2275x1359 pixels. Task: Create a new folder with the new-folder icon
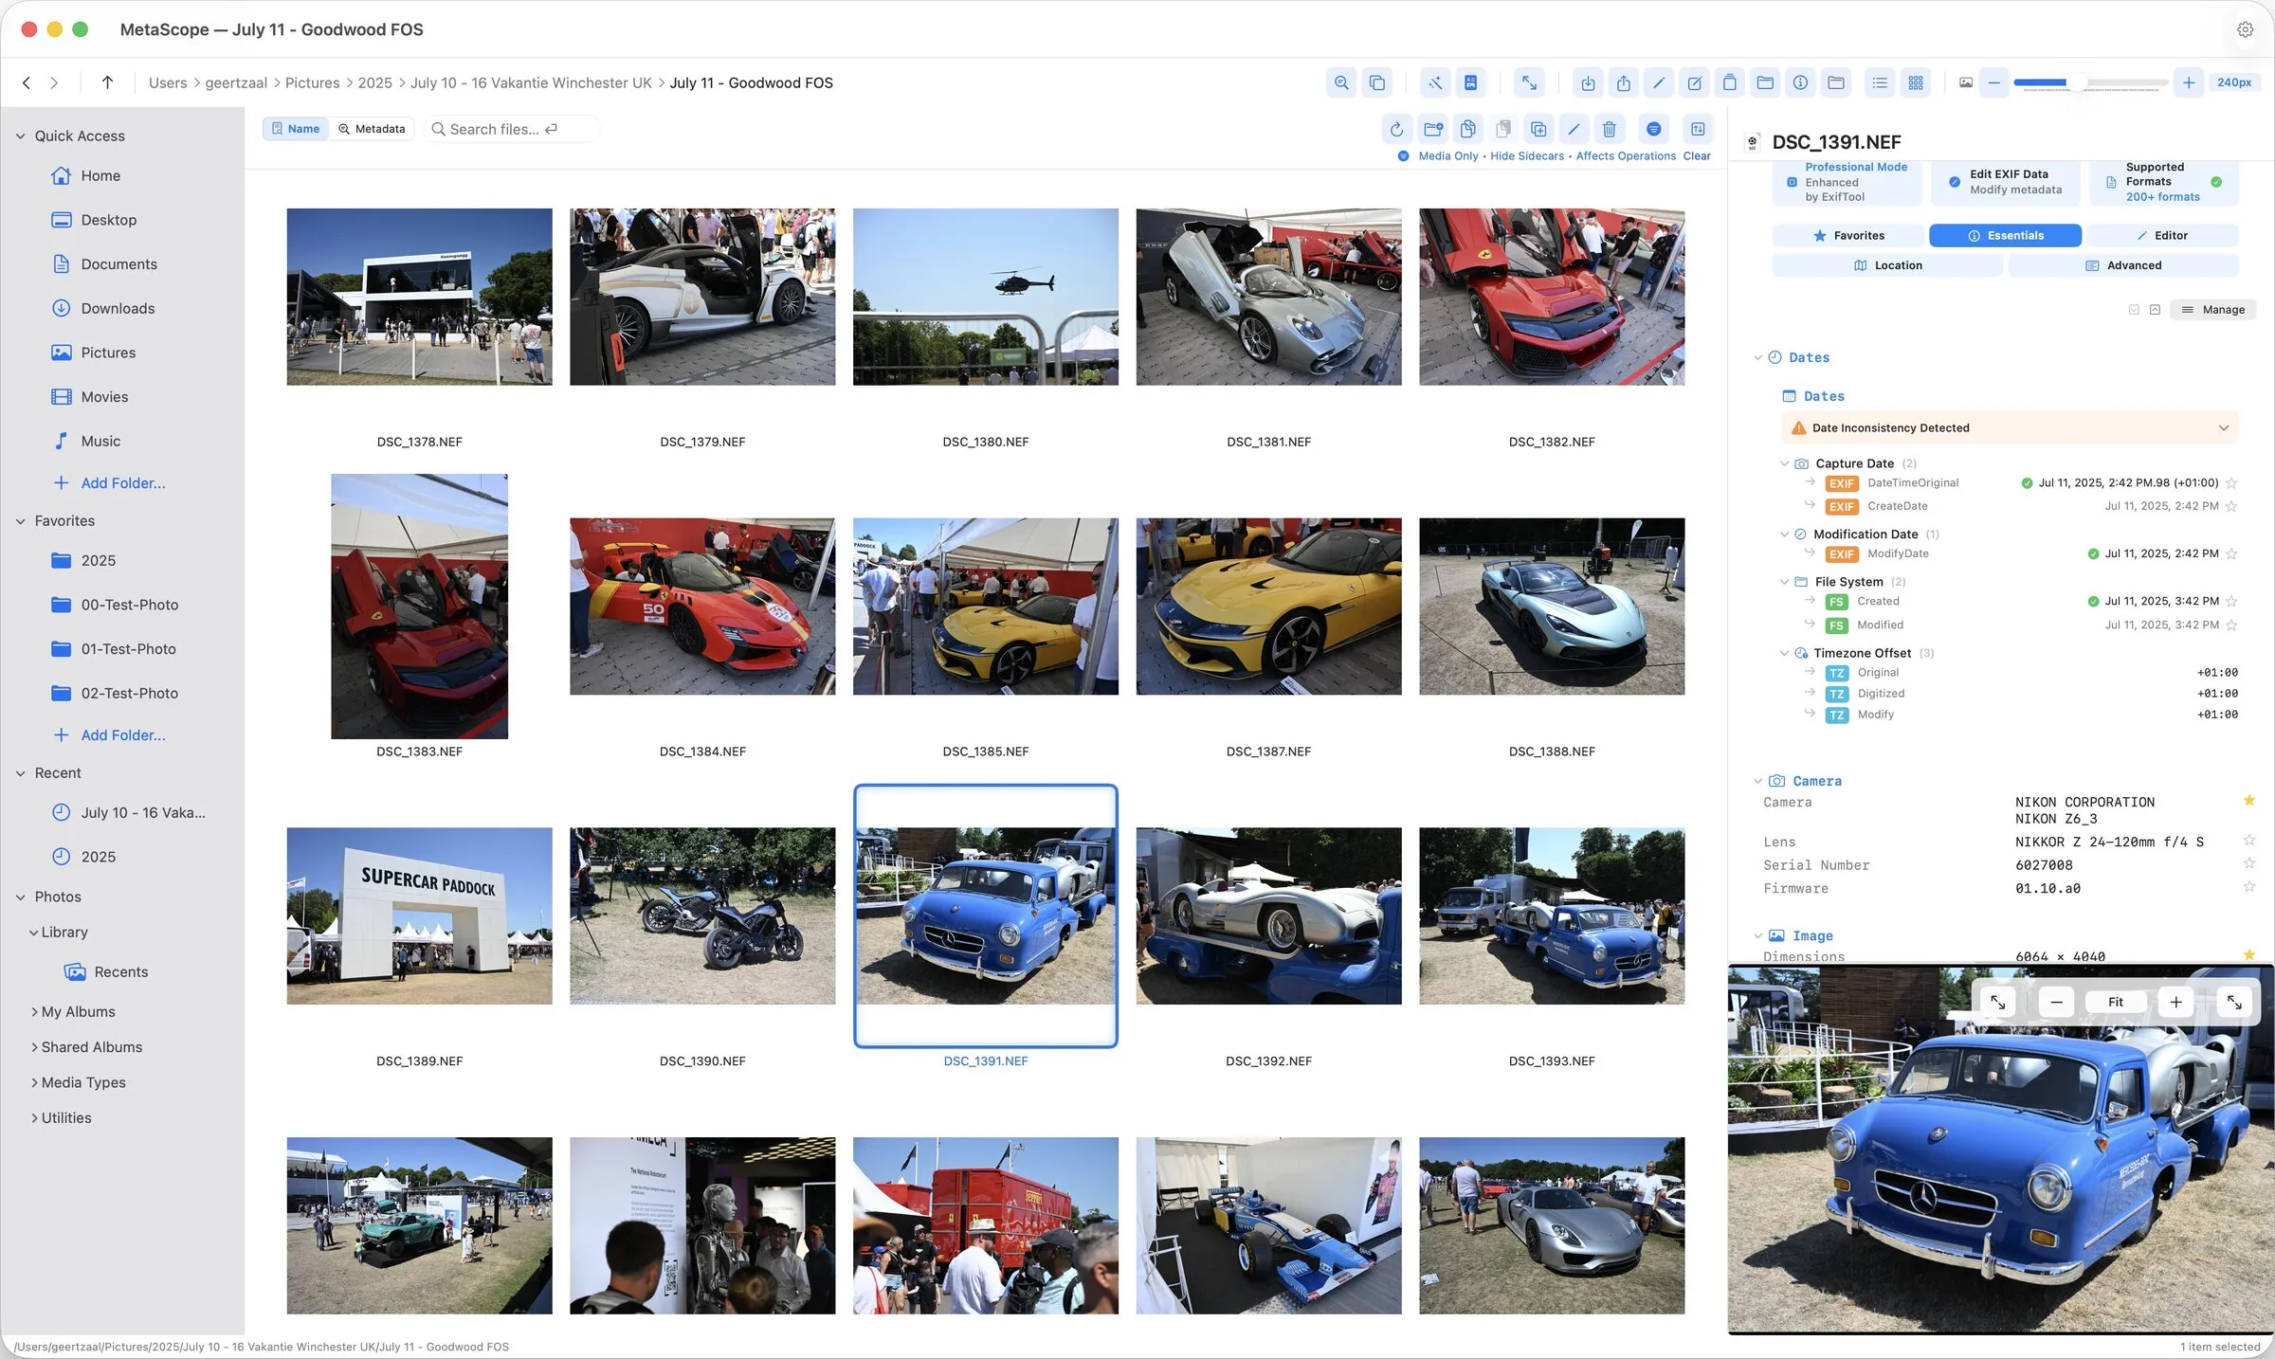(1432, 130)
